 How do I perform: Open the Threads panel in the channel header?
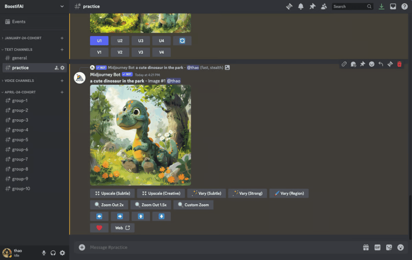coord(289,6)
